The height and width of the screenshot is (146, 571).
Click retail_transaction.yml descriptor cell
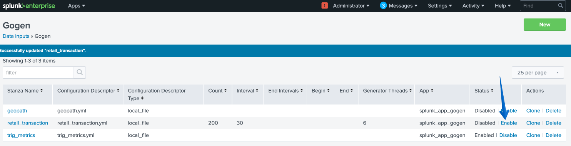(82, 123)
